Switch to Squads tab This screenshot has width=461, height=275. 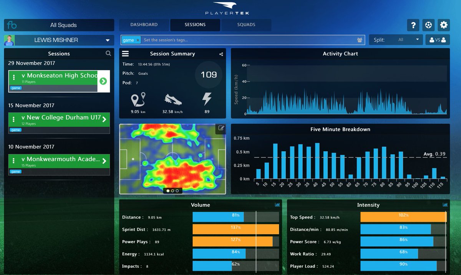click(246, 25)
